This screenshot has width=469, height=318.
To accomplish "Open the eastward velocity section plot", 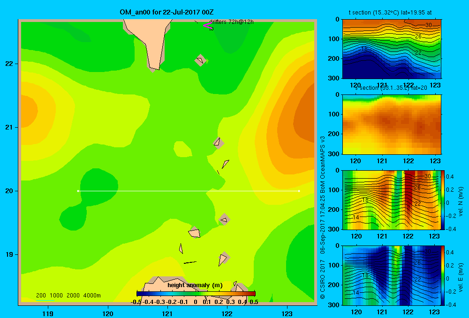I will coord(392,275).
